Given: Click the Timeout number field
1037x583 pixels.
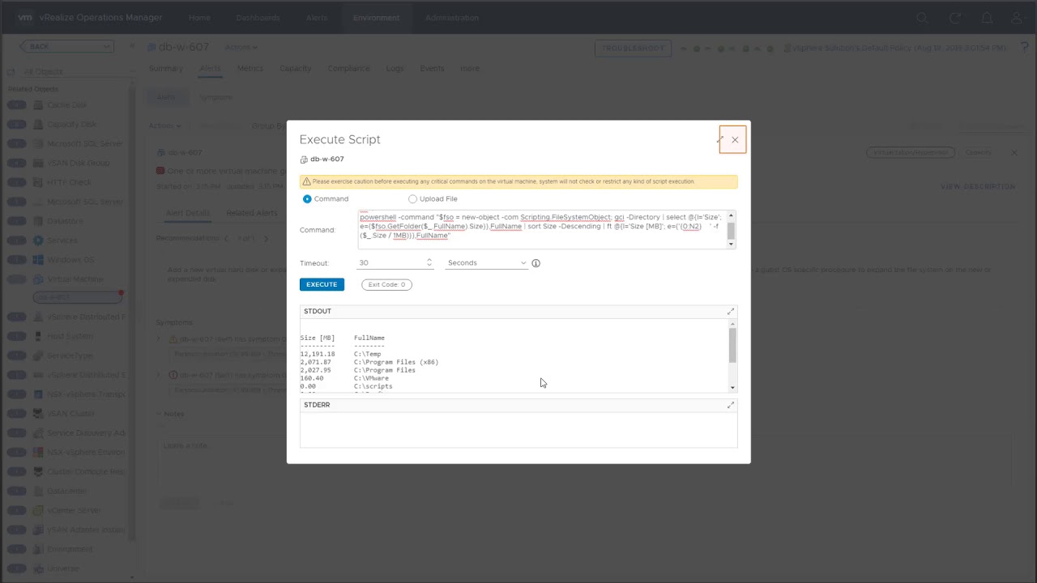Looking at the screenshot, I should 390,263.
